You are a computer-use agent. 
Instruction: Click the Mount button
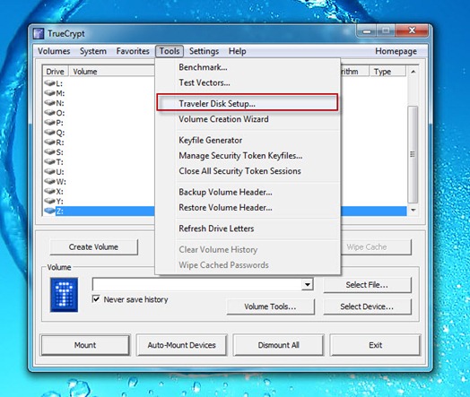point(85,345)
